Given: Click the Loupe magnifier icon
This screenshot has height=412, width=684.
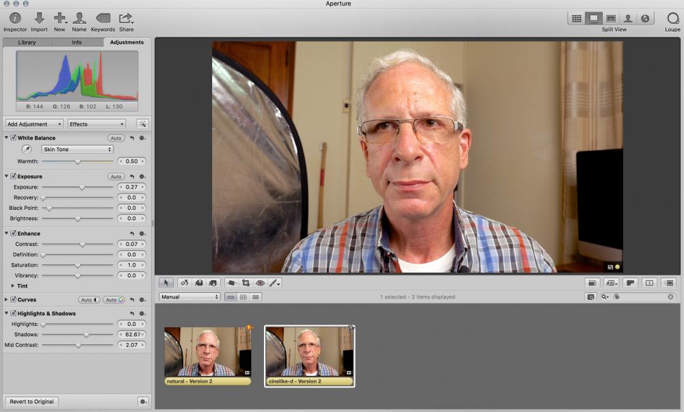Looking at the screenshot, I should (672, 18).
